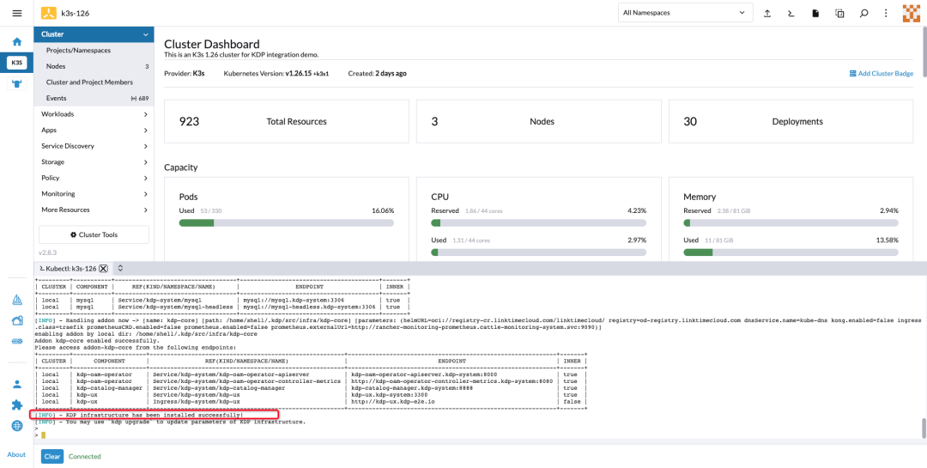Screen dimensions: 927x468
Task: Open the Nodes count card
Action: click(x=538, y=121)
